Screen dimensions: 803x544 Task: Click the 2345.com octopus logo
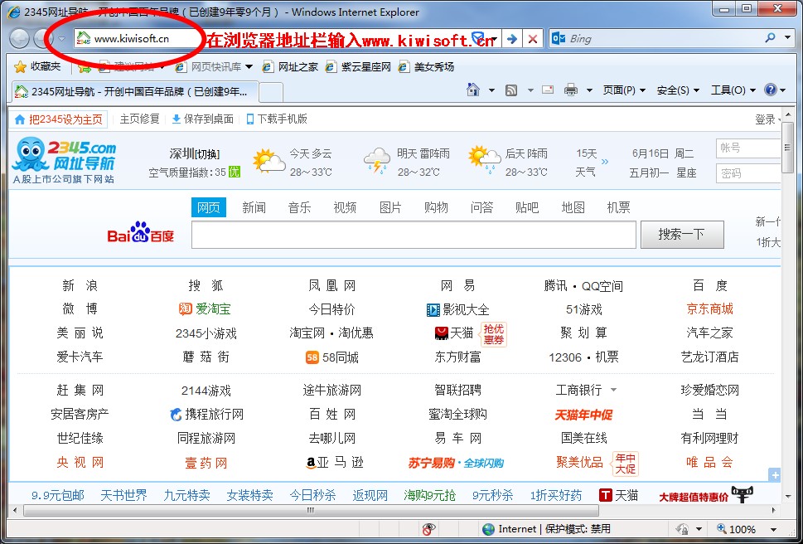click(x=64, y=159)
